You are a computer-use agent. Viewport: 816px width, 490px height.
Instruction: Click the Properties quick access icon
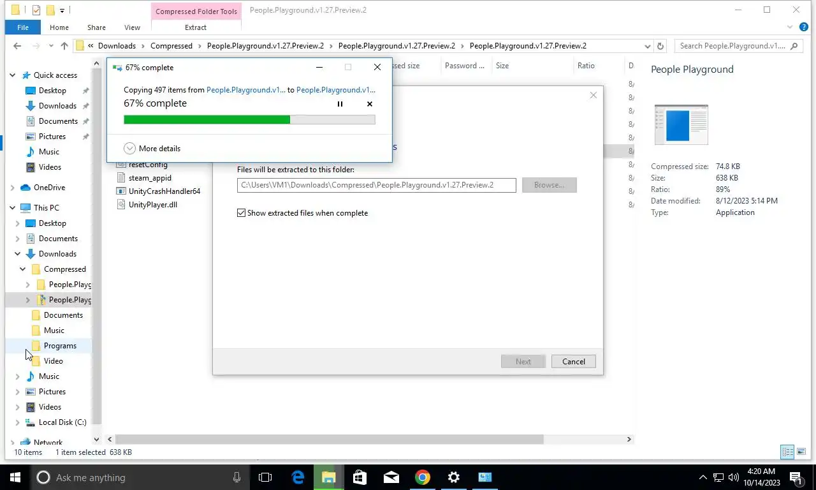[36, 10]
